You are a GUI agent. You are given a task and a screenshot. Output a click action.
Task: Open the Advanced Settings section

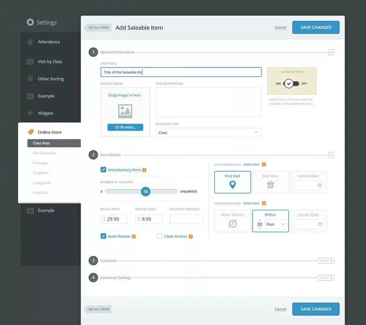coord(326,278)
